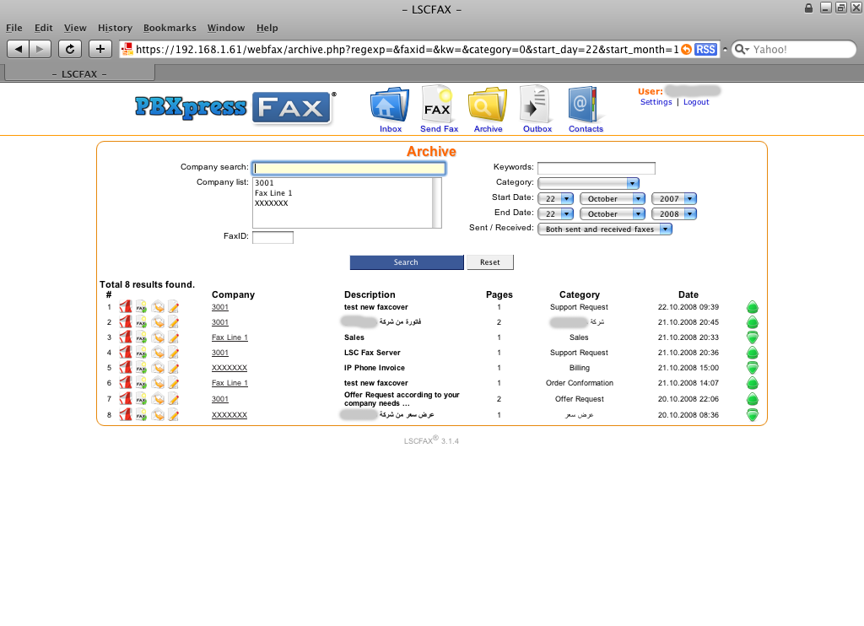Click the forward-fax icon in row 5
This screenshot has width=864, height=626.
point(142,368)
